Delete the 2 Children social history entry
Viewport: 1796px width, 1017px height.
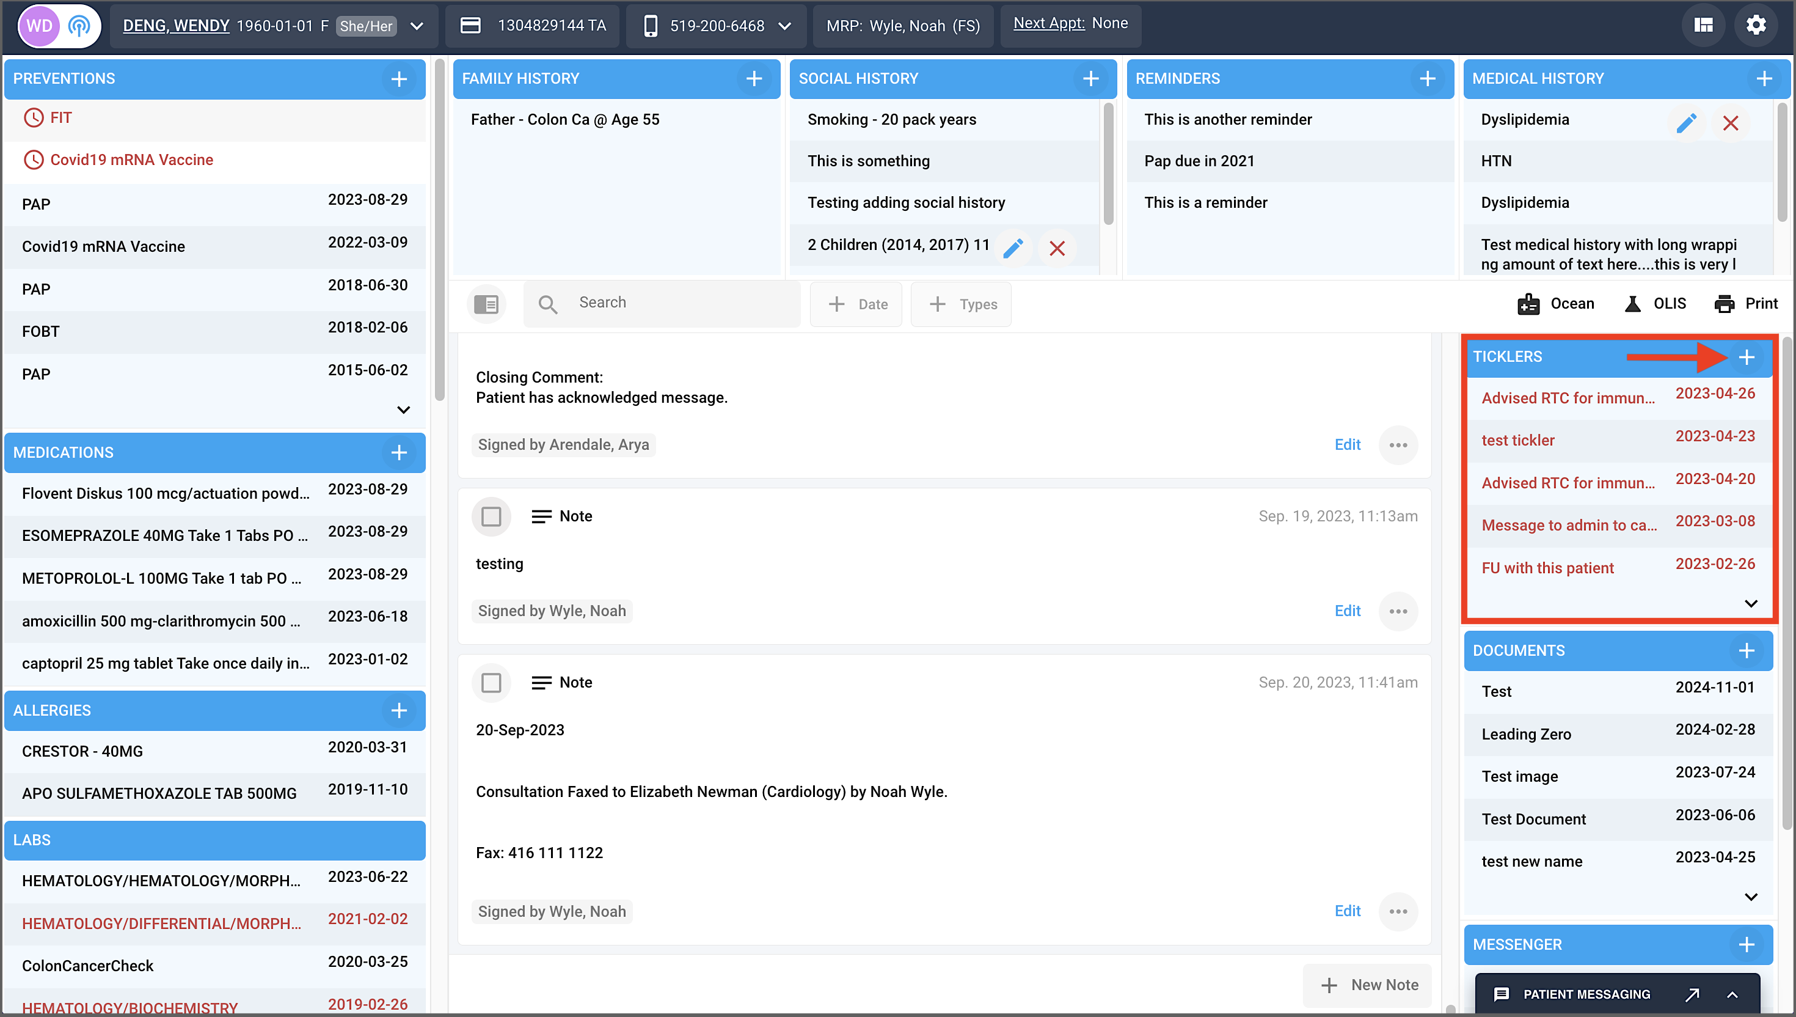coord(1056,248)
